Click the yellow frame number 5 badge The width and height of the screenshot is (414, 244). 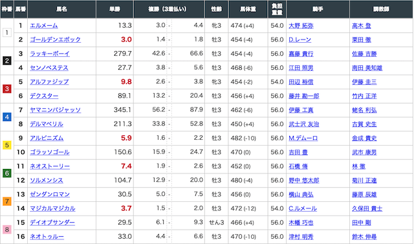tap(7, 145)
